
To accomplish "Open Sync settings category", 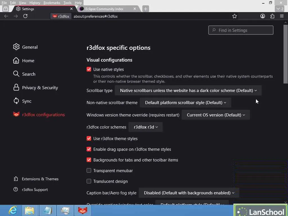I will coord(22,101).
